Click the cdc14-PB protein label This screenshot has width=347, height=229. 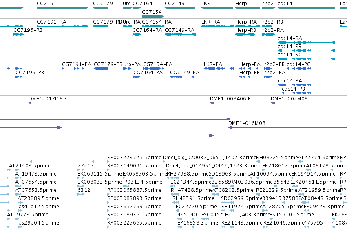tap(294, 89)
